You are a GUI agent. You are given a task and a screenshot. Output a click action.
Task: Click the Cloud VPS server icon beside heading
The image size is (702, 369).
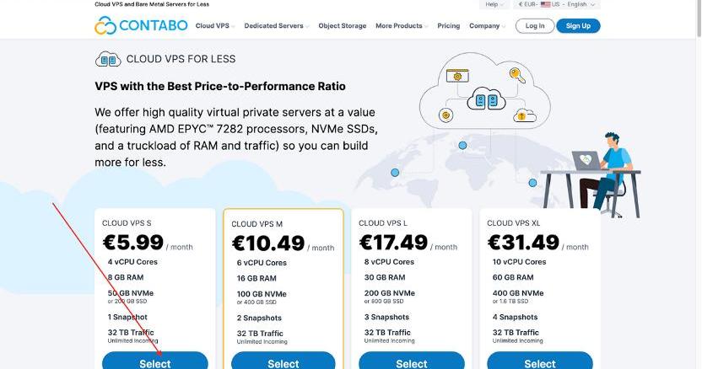click(108, 60)
